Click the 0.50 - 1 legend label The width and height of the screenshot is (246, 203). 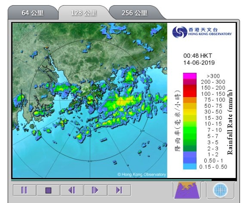[213, 161]
